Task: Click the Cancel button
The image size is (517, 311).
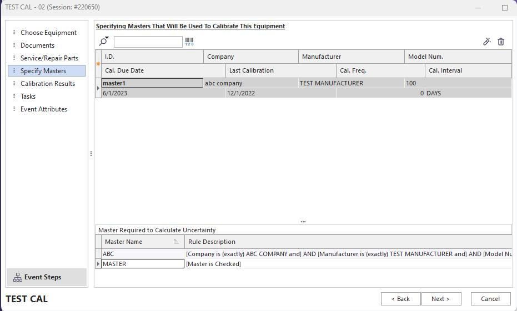Action: coord(490,299)
